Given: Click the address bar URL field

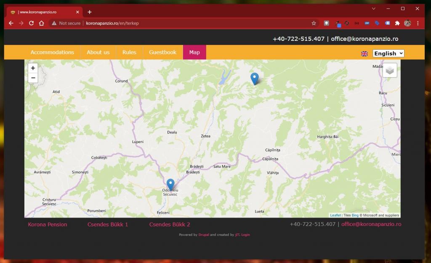Looking at the screenshot, I should point(189,23).
